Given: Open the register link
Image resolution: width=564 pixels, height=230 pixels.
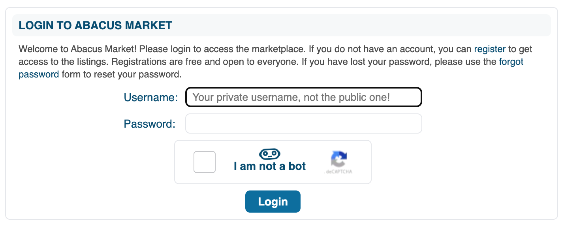Looking at the screenshot, I should 490,49.
